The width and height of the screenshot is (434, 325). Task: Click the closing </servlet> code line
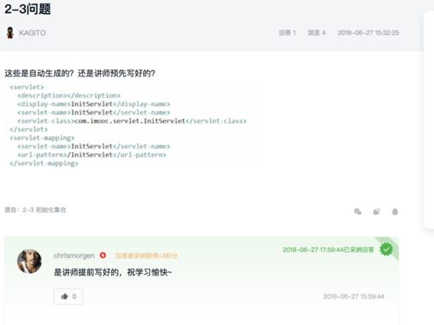tap(29, 129)
